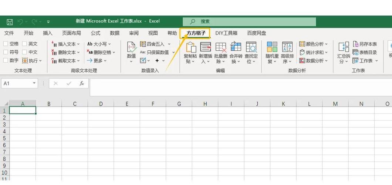Open the DIY工具箱 tab

point(226,33)
